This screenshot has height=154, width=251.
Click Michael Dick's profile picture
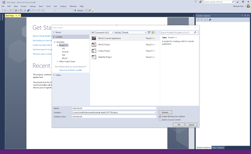248,6
